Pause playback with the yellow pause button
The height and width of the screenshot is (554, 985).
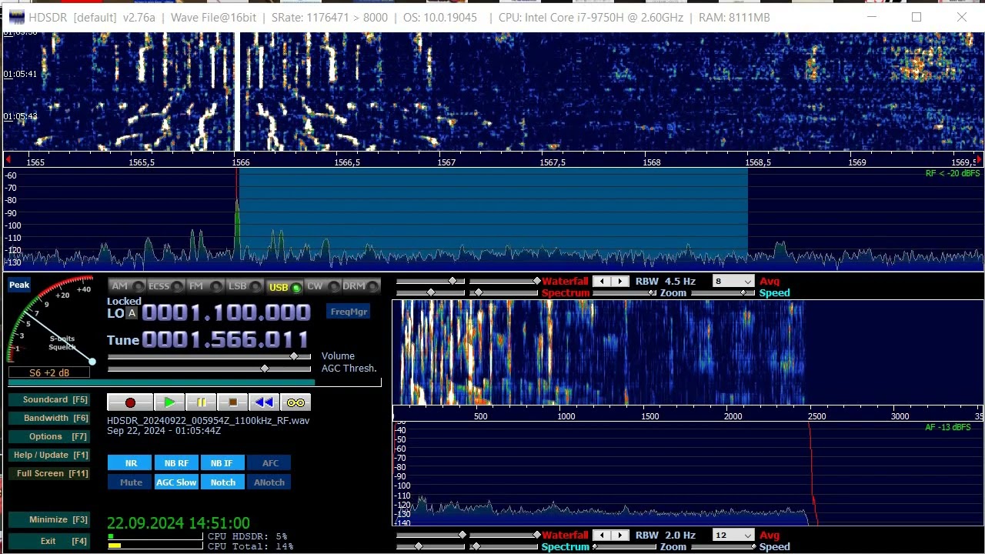coord(201,402)
